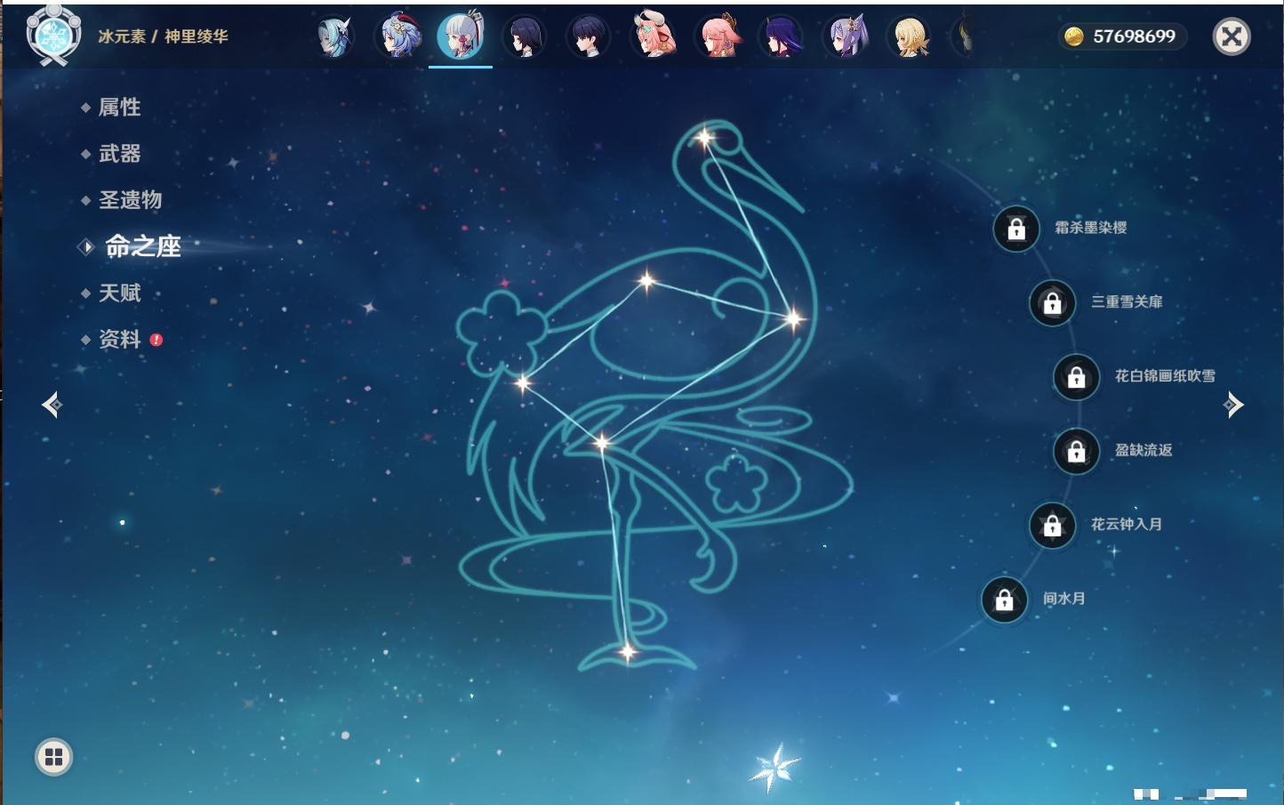1284x805 pixels.
Task: Switch to pink-haired Yanfei avatar with antlers
Action: [653, 37]
